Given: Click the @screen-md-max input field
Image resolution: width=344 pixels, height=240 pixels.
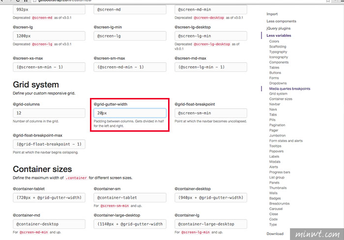Looking at the screenshot, I should click(x=211, y=67).
